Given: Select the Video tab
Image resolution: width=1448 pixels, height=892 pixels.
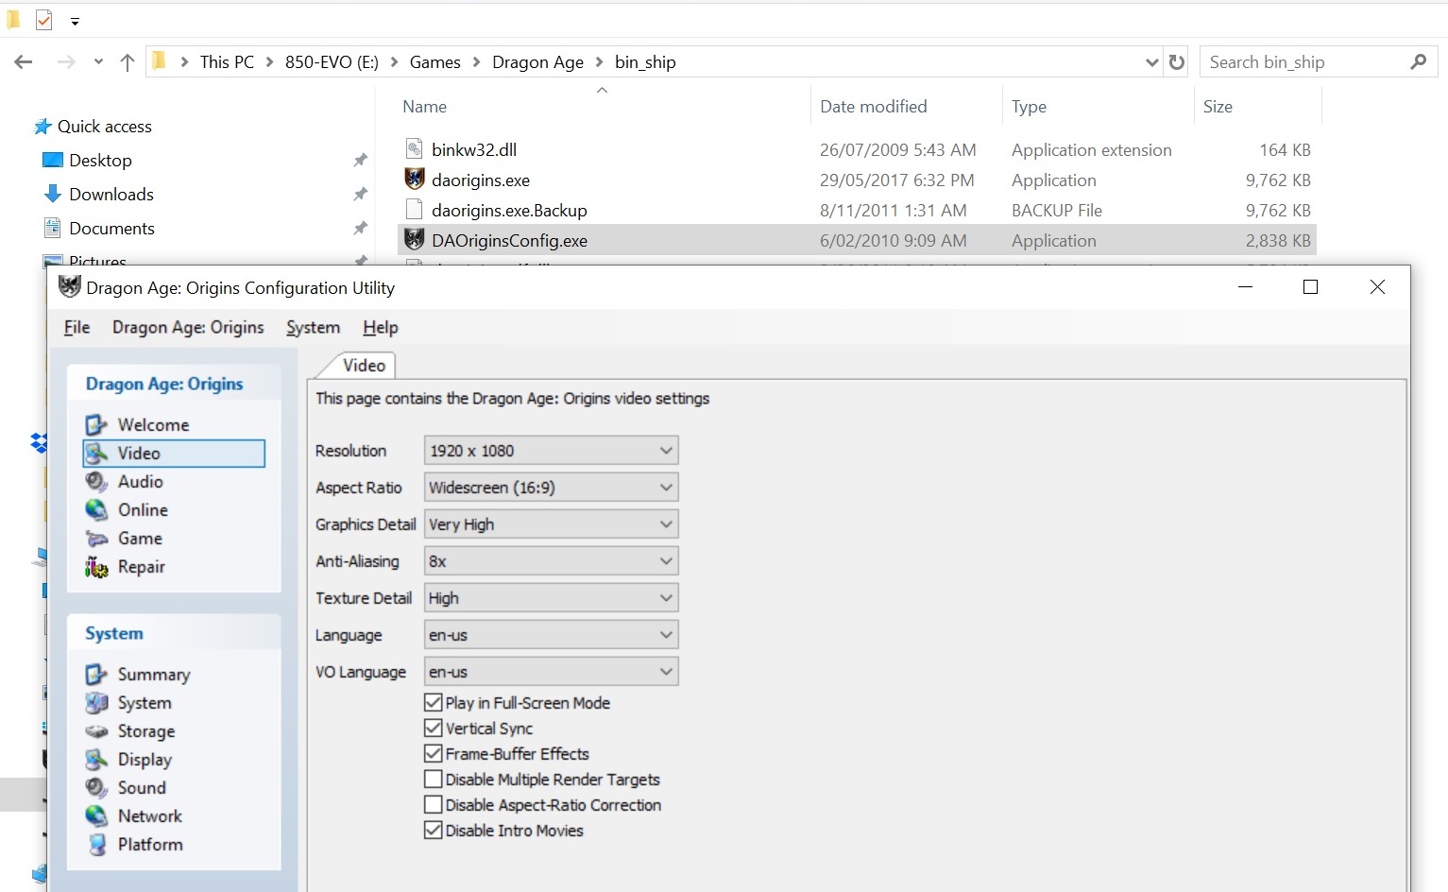Looking at the screenshot, I should point(364,365).
